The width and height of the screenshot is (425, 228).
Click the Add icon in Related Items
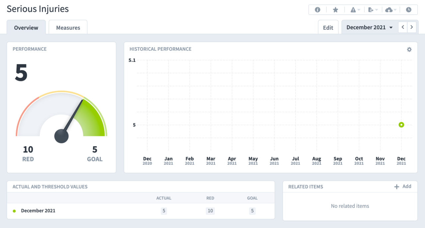point(396,187)
